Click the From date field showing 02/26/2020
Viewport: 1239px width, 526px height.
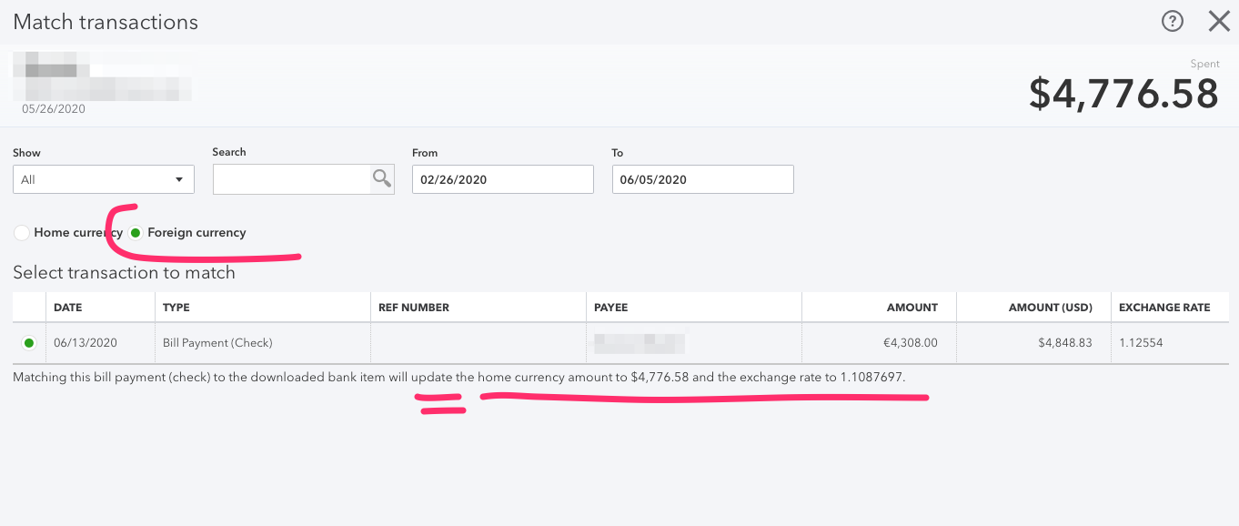click(x=502, y=178)
